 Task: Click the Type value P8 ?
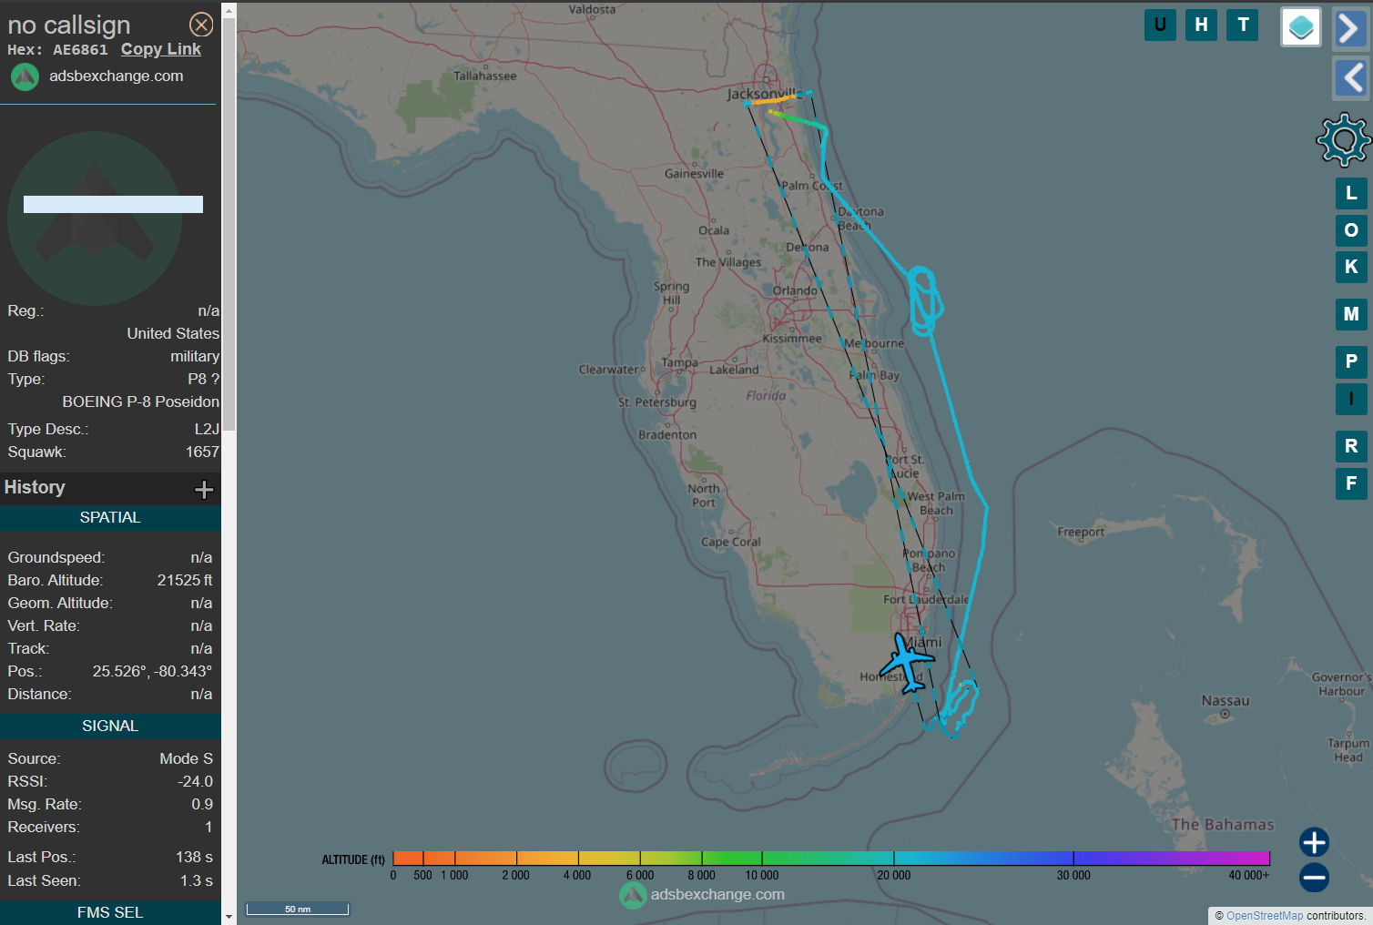click(x=203, y=380)
